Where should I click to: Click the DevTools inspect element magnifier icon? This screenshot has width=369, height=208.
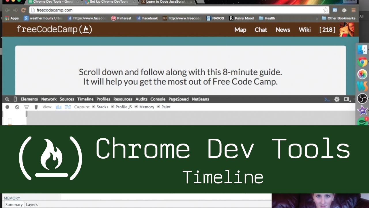tap(7, 99)
